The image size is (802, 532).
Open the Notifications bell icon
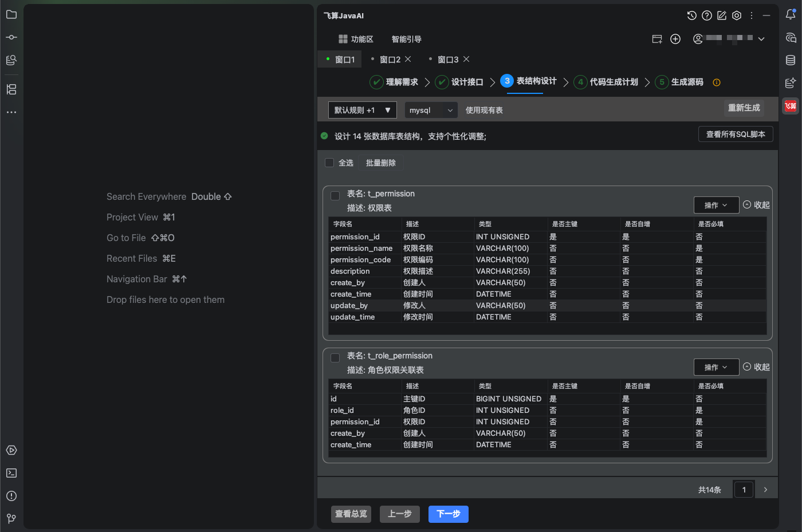791,14
